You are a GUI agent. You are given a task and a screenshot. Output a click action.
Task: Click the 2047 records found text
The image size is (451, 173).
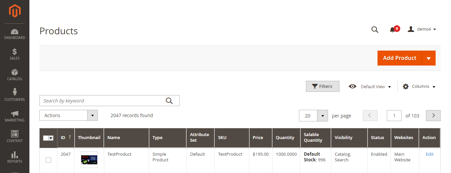[x=132, y=115]
